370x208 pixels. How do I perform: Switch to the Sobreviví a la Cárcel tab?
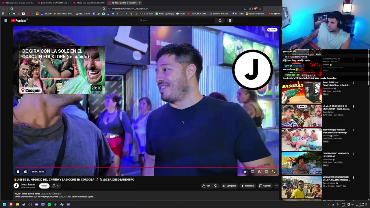coord(18,3)
